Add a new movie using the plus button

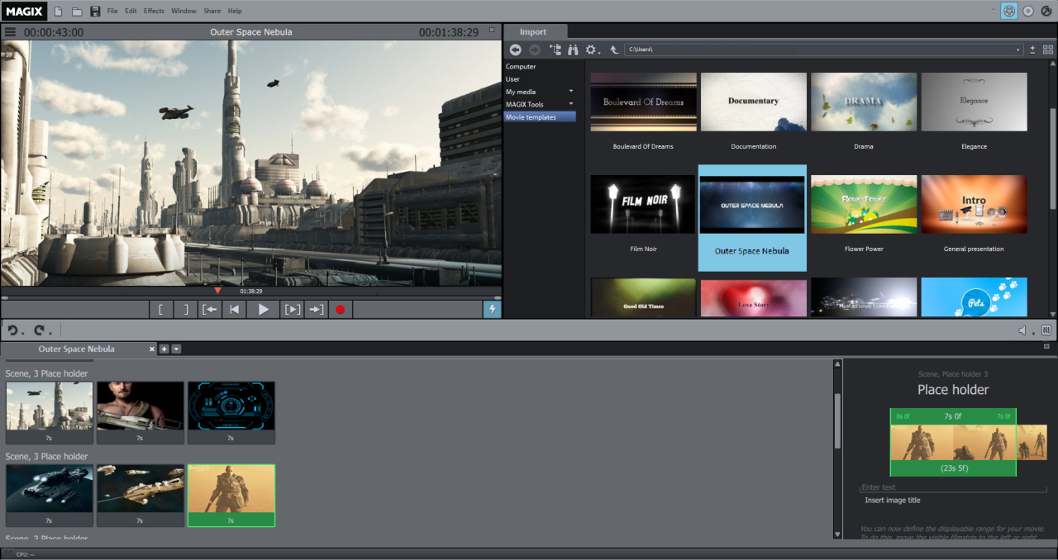click(x=164, y=349)
